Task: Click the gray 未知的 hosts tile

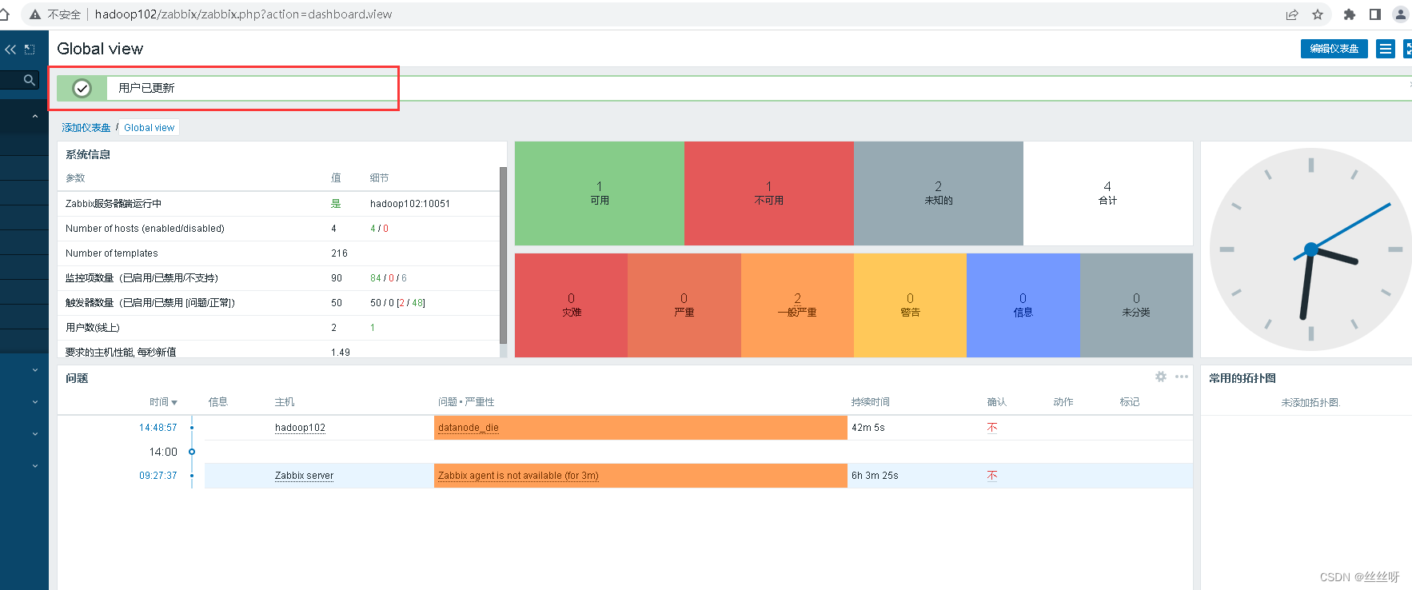Action: 939,193
